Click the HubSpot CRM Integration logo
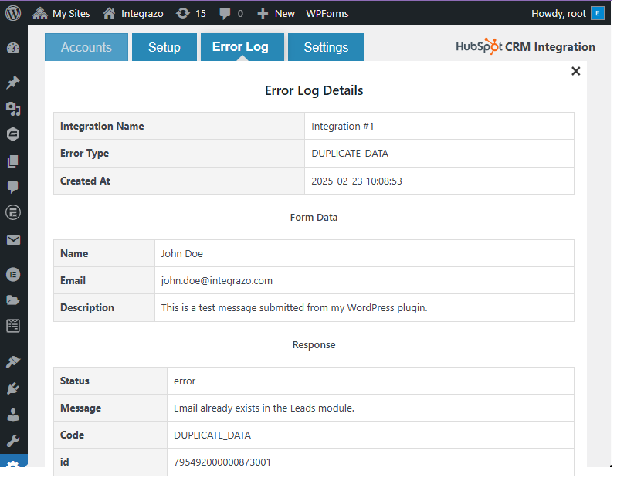Screen dimensions: 617x481 (x=525, y=46)
